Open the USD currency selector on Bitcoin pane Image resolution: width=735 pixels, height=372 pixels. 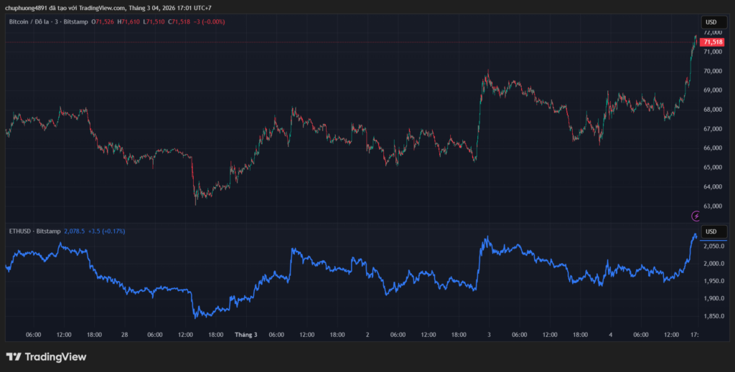point(711,22)
